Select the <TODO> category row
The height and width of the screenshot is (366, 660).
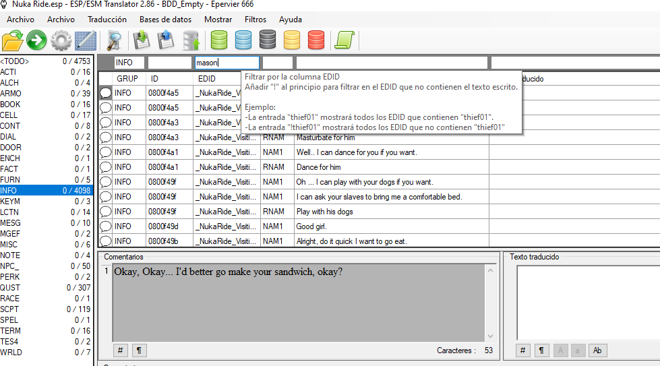45,61
